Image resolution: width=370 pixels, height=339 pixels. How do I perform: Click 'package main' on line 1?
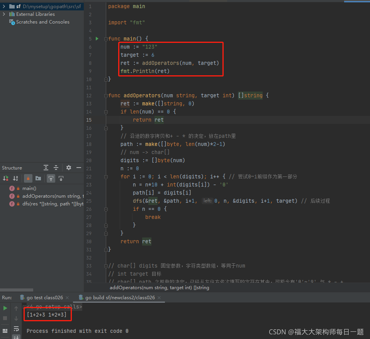pos(126,6)
